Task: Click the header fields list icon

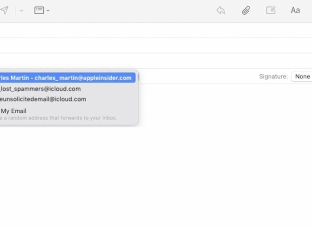Action: point(39,10)
